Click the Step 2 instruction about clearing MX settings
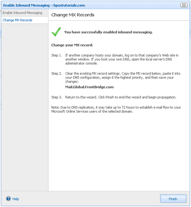 point(123,77)
